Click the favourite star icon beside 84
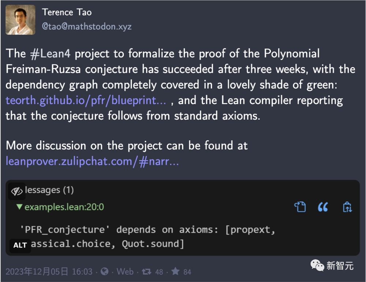Image resolution: width=366 pixels, height=282 pixels. pos(175,271)
